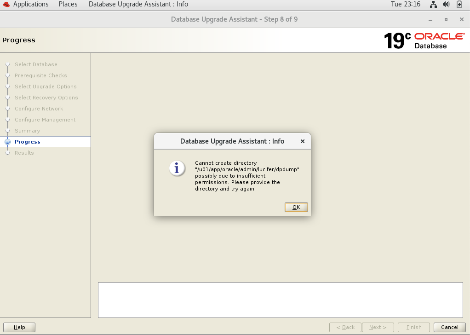
Task: Close the Upgrade Assistant main window
Action: (x=462, y=19)
